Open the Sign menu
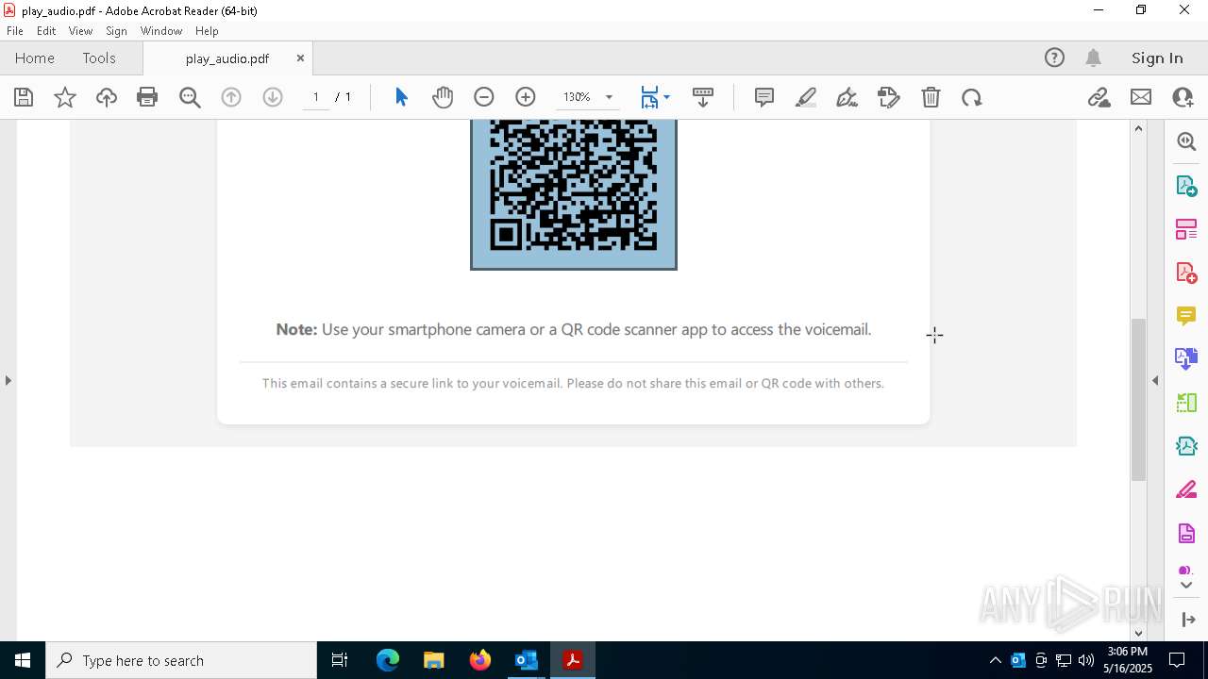Screen dimensions: 1208x679 116,31
